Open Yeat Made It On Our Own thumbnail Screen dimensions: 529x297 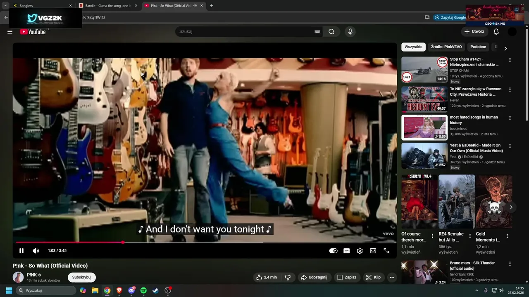coord(424,156)
